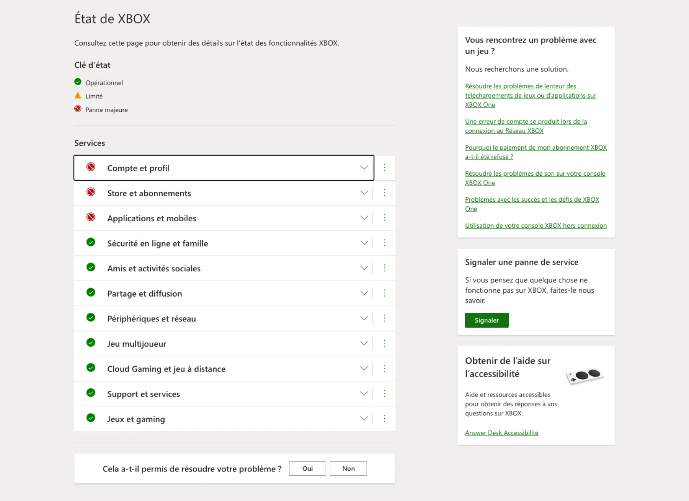Screen dimensions: 689x501
Task: Click green check icon for Cloud Gaming et jeu à distance
Action: point(91,368)
